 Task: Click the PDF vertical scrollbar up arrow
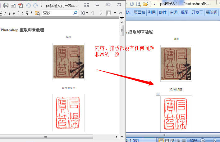(122, 22)
